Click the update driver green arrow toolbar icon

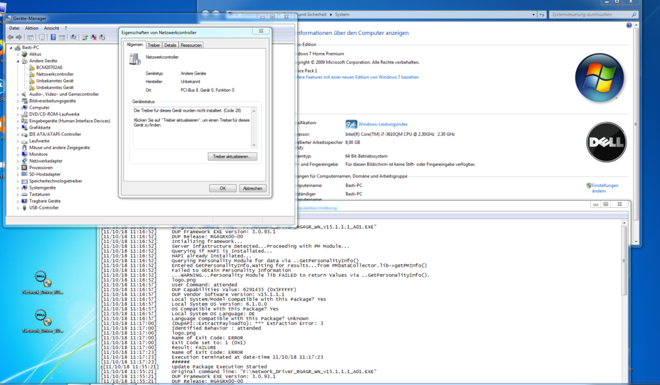pyautogui.click(x=85, y=37)
